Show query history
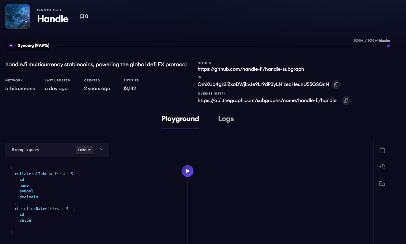Image resolution: width=406 pixels, height=244 pixels. (x=382, y=167)
